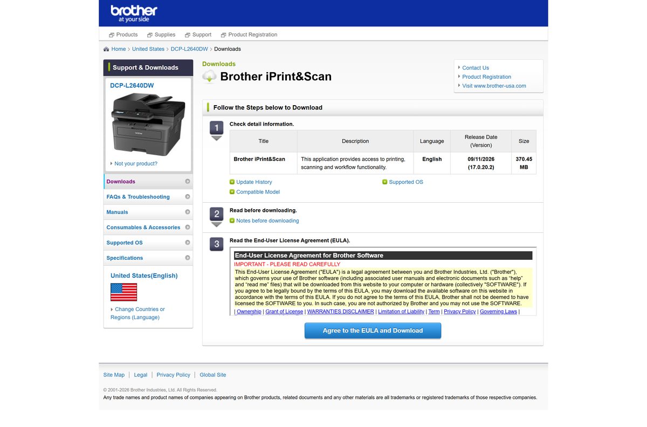Click the arrow icon on the Downloads row
Viewport: 647px width, 427px height.
point(188,182)
